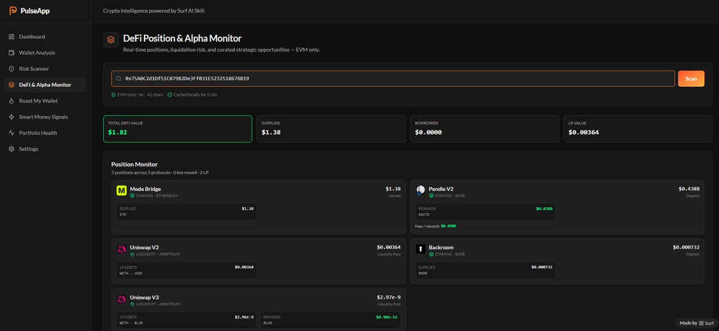
Task: Click the liquidity icon under Uniswap V3
Action: [x=132, y=304]
